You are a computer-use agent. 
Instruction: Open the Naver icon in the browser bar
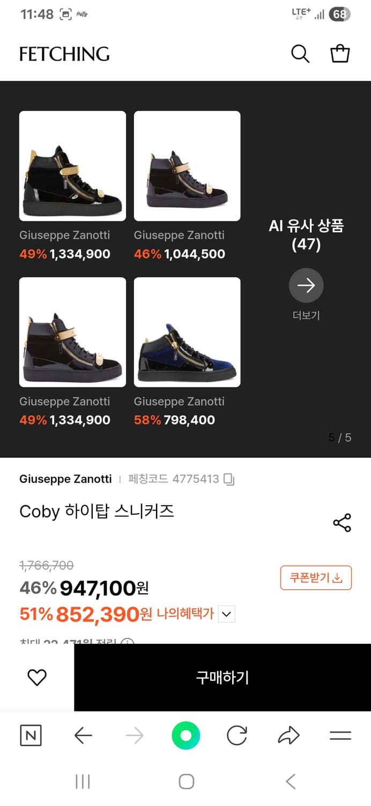point(31,736)
